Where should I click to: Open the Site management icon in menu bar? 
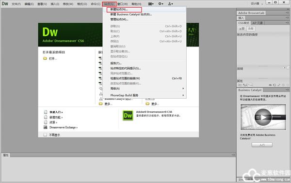point(170,4)
